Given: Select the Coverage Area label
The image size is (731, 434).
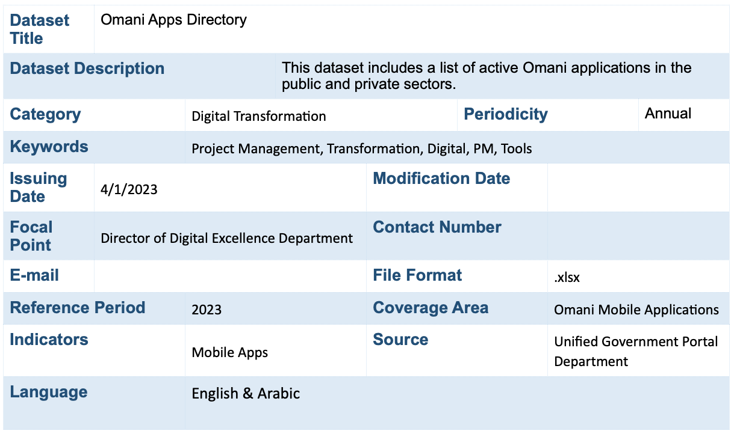Looking at the screenshot, I should pos(431,308).
